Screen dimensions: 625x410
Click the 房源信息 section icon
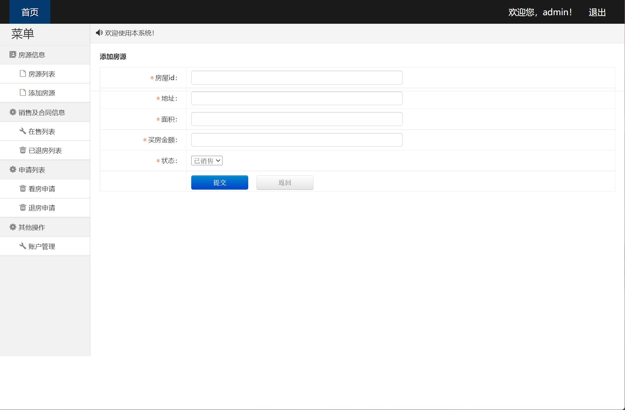point(13,55)
